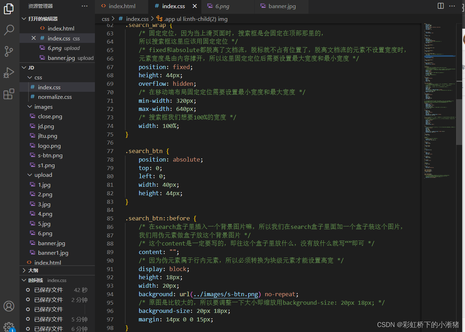Open logo.png image file
The height and width of the screenshot is (332, 465).
[x=57, y=146]
